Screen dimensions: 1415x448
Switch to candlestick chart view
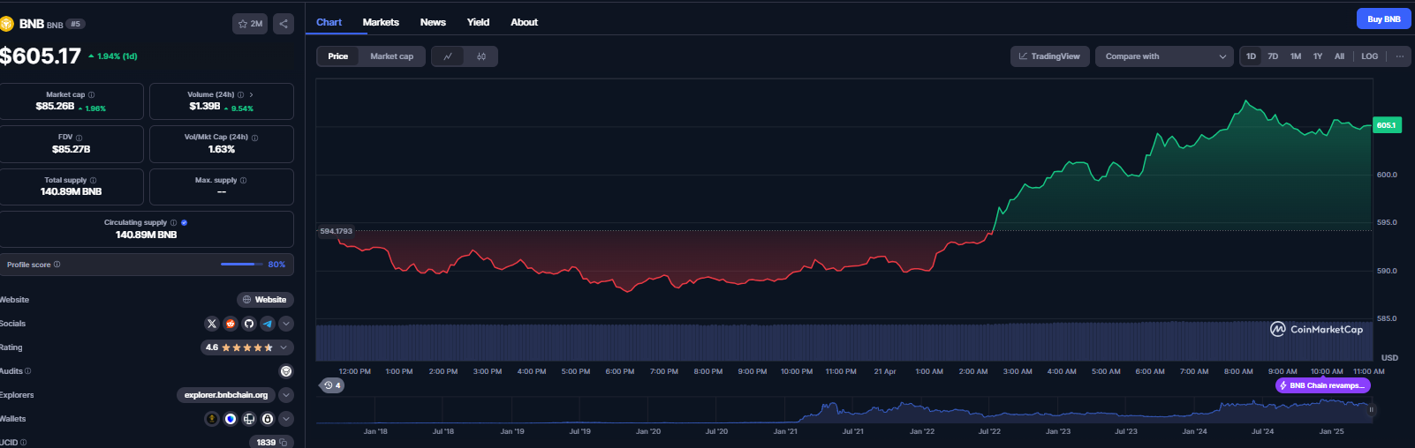[x=481, y=56]
